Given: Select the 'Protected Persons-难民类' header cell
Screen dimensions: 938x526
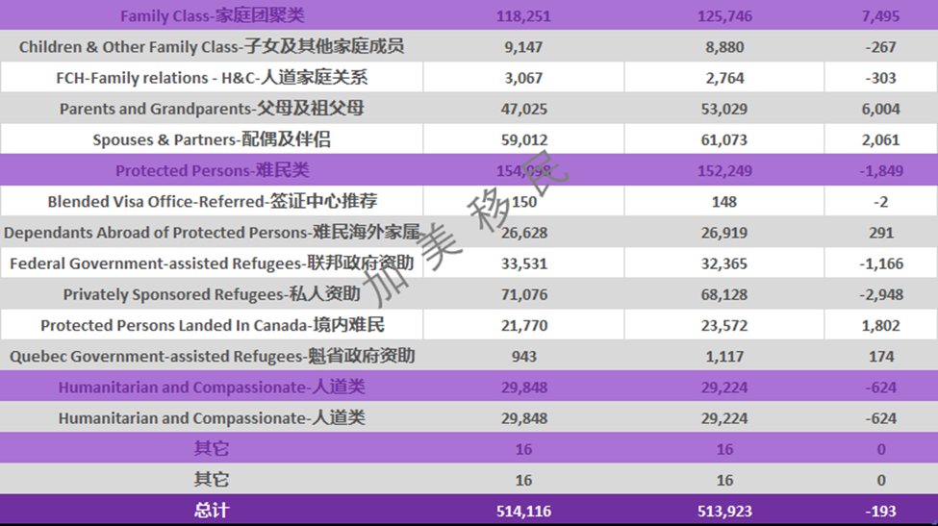Looking at the screenshot, I should click(213, 170).
